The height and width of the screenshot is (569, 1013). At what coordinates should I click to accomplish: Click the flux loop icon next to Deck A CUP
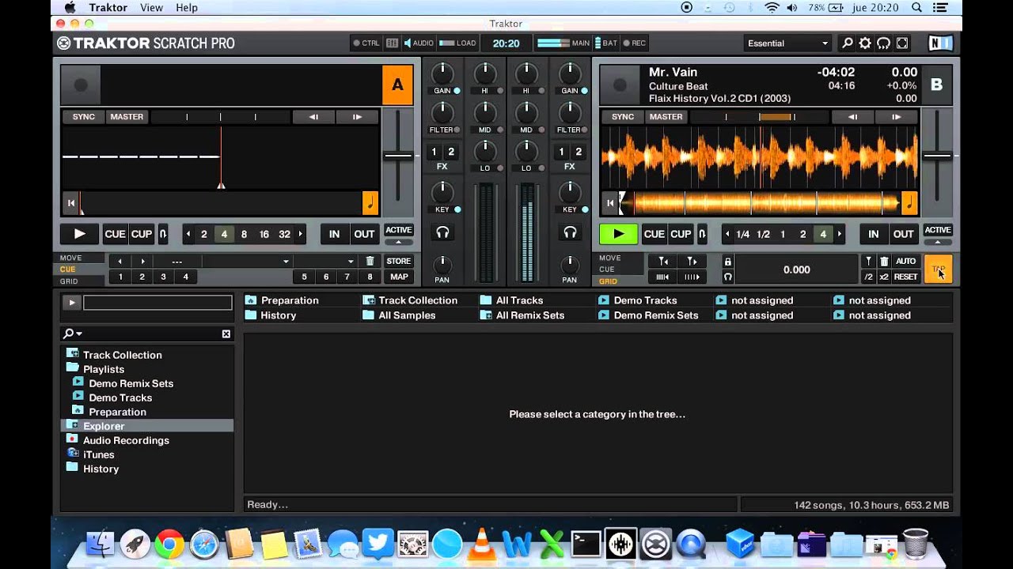(x=162, y=234)
